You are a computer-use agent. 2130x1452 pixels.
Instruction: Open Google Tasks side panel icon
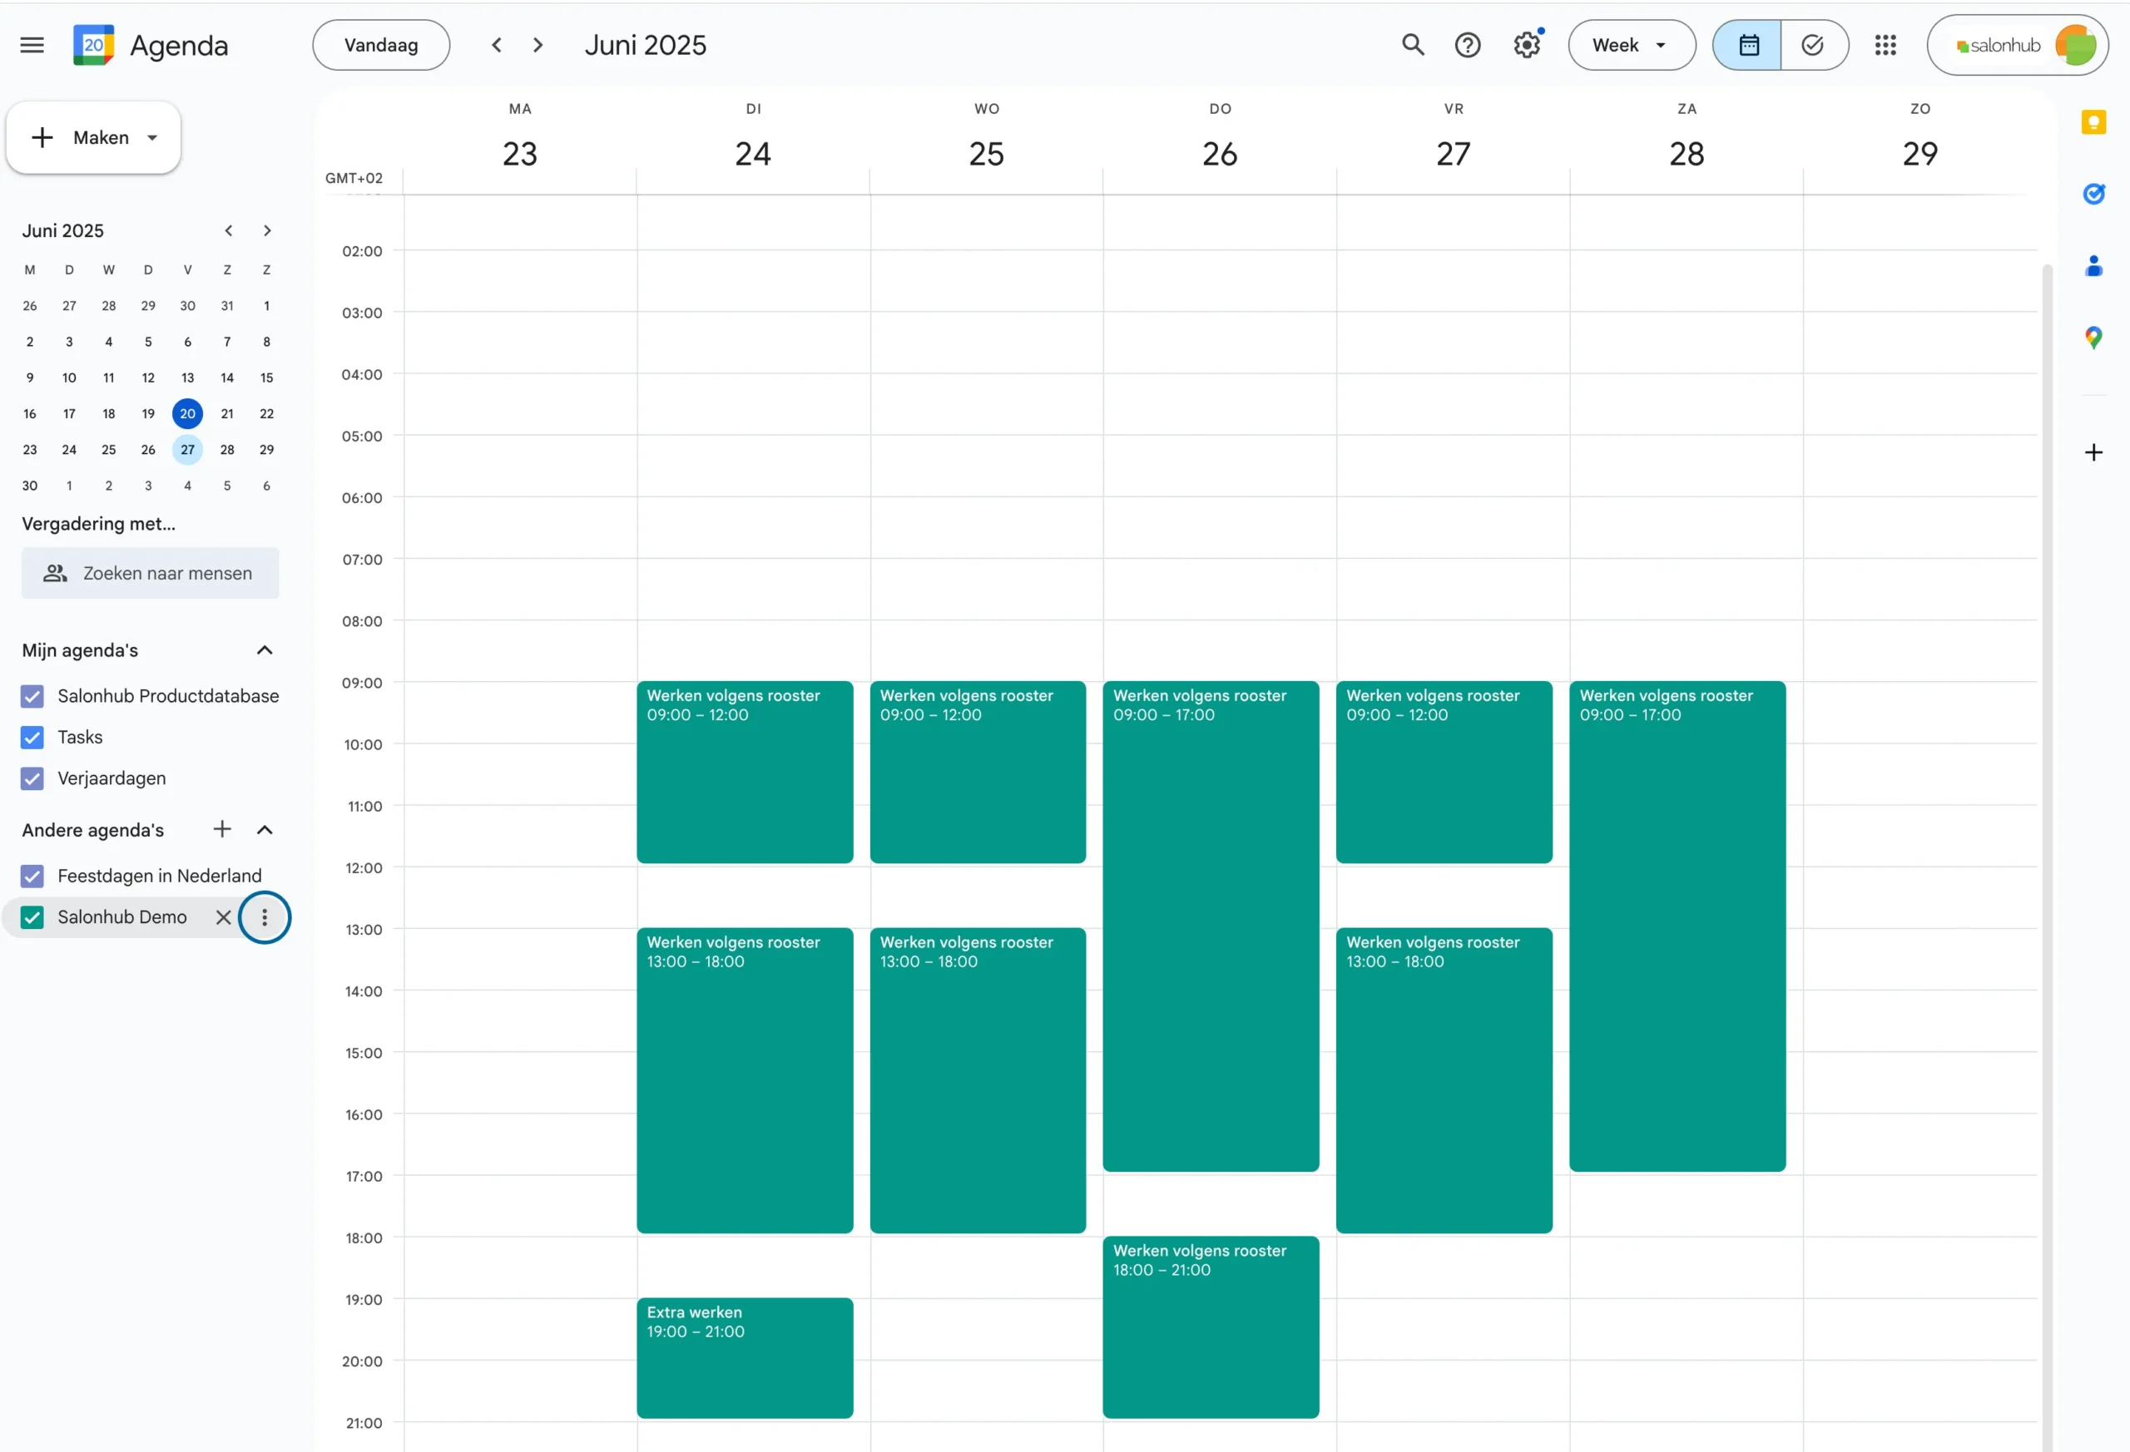pos(2093,195)
